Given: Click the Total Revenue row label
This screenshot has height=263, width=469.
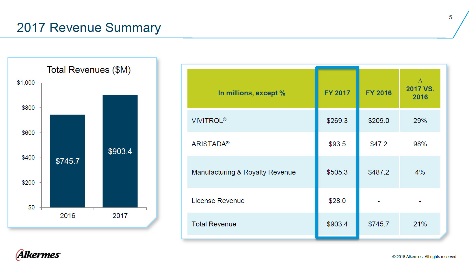Looking at the screenshot, I should pos(214,224).
